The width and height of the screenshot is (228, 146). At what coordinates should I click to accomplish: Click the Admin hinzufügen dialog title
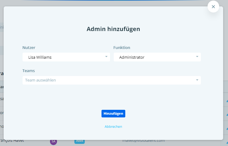tap(113, 29)
